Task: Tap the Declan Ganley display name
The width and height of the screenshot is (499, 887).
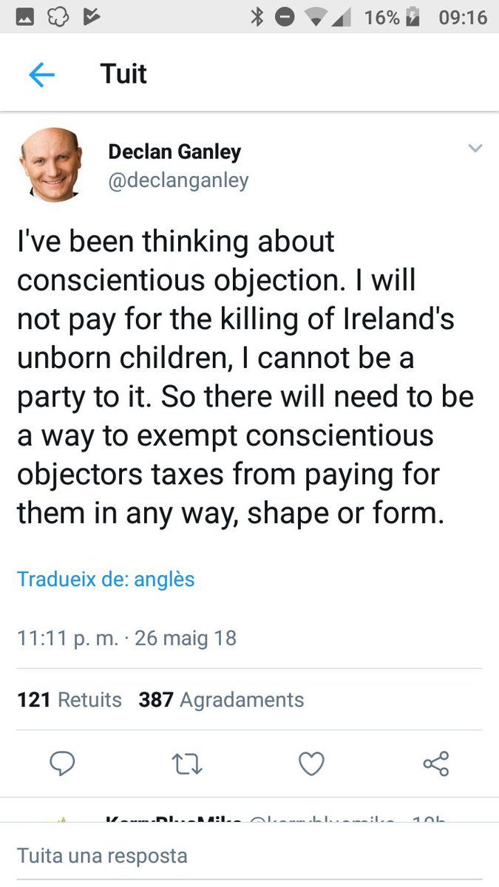Action: point(174,152)
